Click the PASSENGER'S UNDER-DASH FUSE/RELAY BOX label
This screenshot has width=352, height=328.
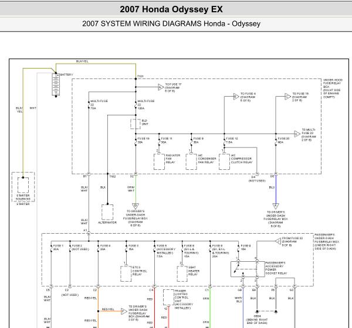pyautogui.click(x=327, y=242)
